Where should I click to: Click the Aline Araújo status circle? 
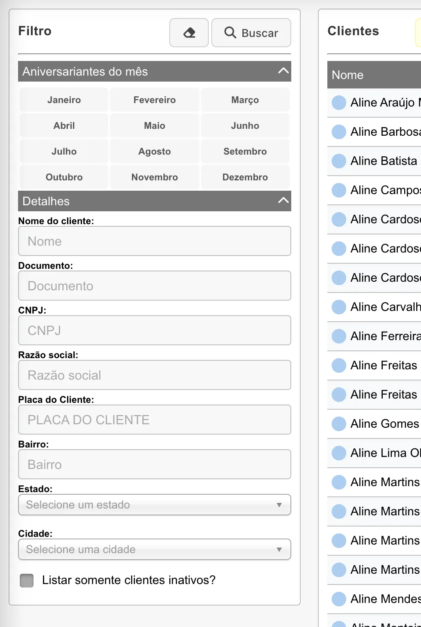coord(339,103)
